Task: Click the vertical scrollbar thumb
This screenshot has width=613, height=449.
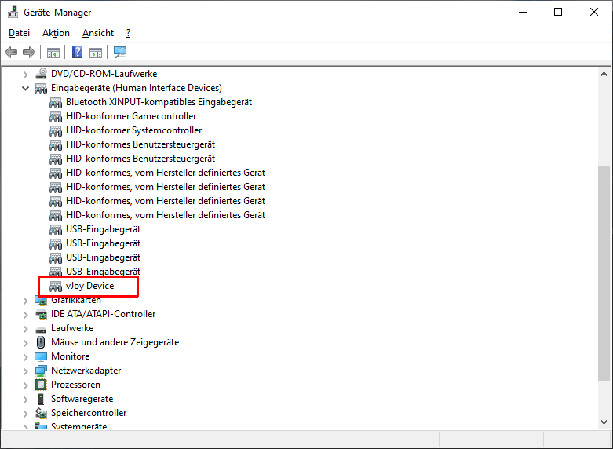Action: 604,272
